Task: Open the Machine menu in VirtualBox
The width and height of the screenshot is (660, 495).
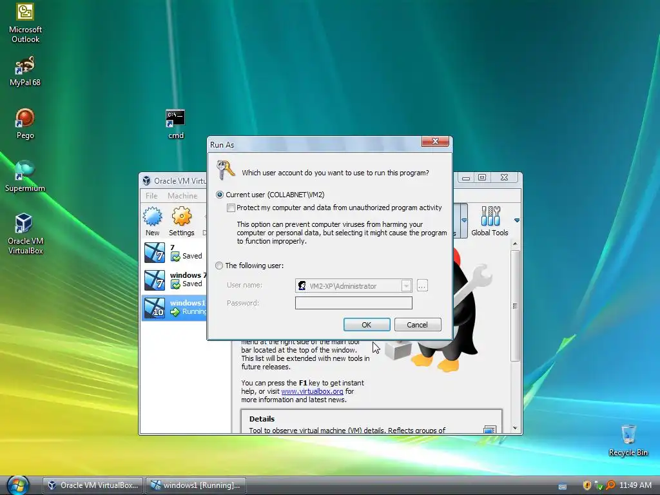Action: [182, 196]
